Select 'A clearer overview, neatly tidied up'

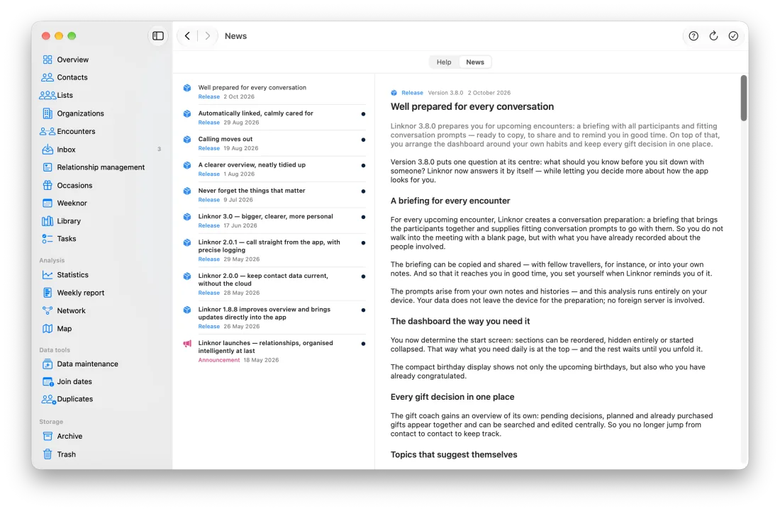274,169
